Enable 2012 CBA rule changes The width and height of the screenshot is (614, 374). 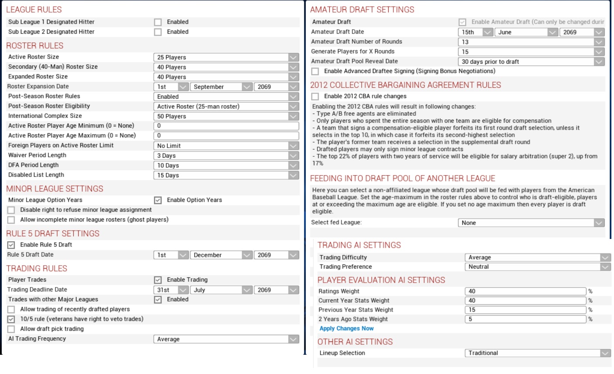tap(315, 97)
